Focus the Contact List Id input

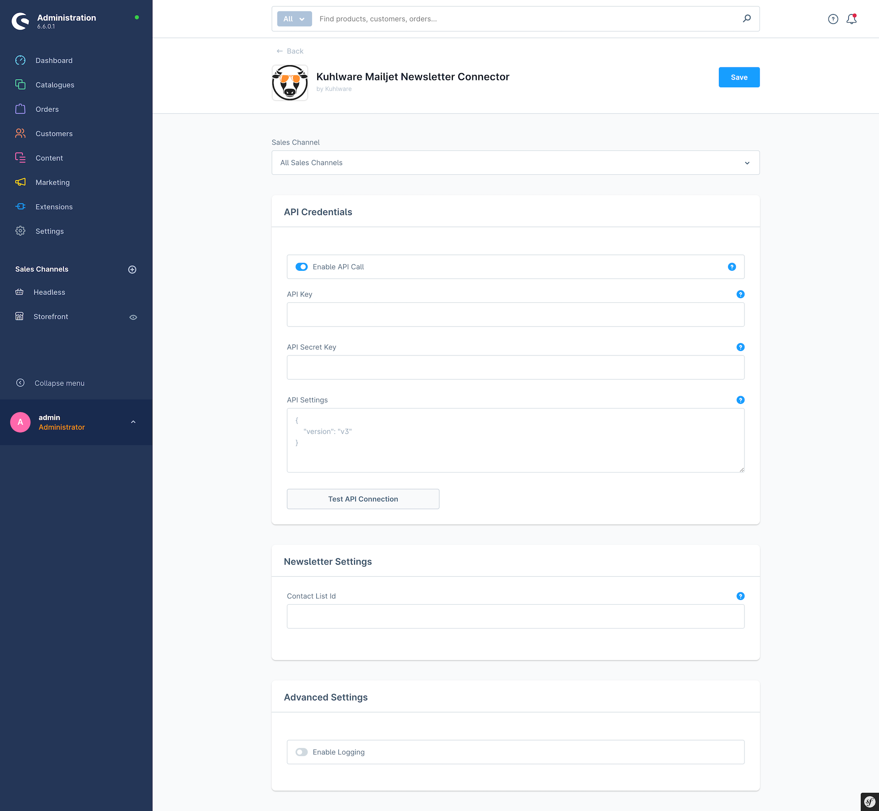pos(515,617)
